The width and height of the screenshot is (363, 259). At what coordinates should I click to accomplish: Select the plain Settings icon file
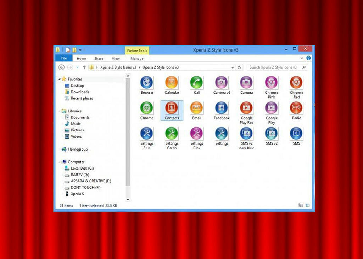click(222, 136)
